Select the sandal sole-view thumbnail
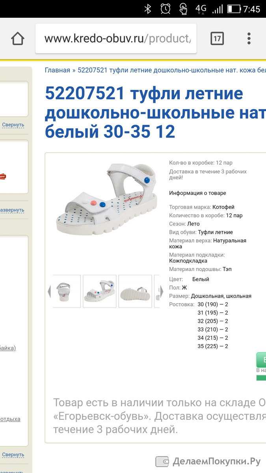The height and width of the screenshot is (473, 266). click(x=135, y=291)
